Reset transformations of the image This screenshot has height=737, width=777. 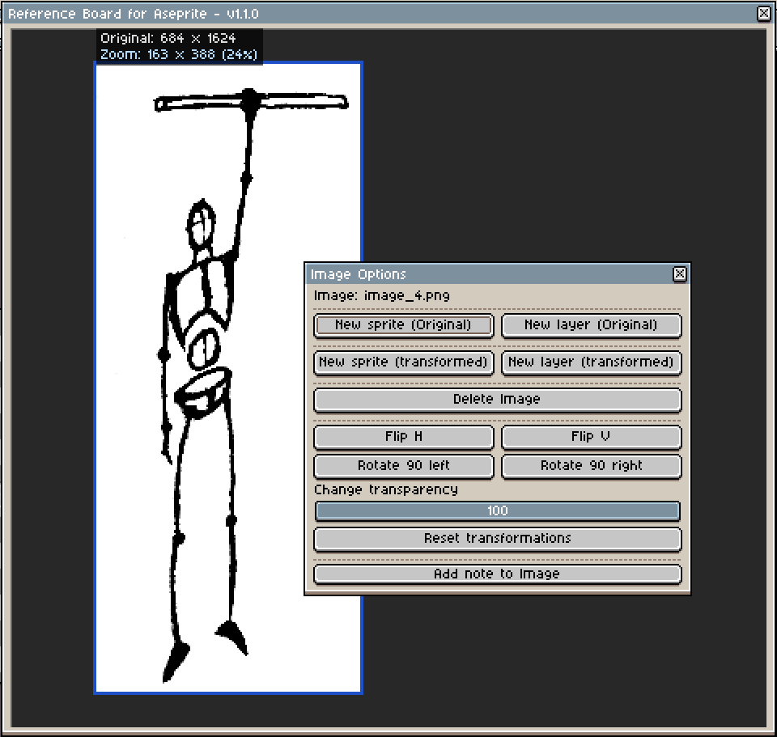pyautogui.click(x=498, y=539)
